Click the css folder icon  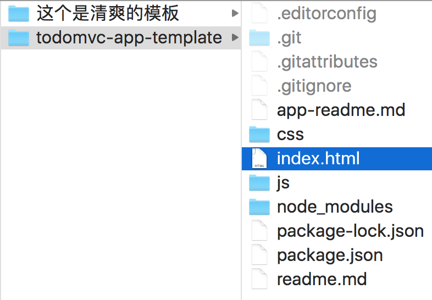click(259, 135)
